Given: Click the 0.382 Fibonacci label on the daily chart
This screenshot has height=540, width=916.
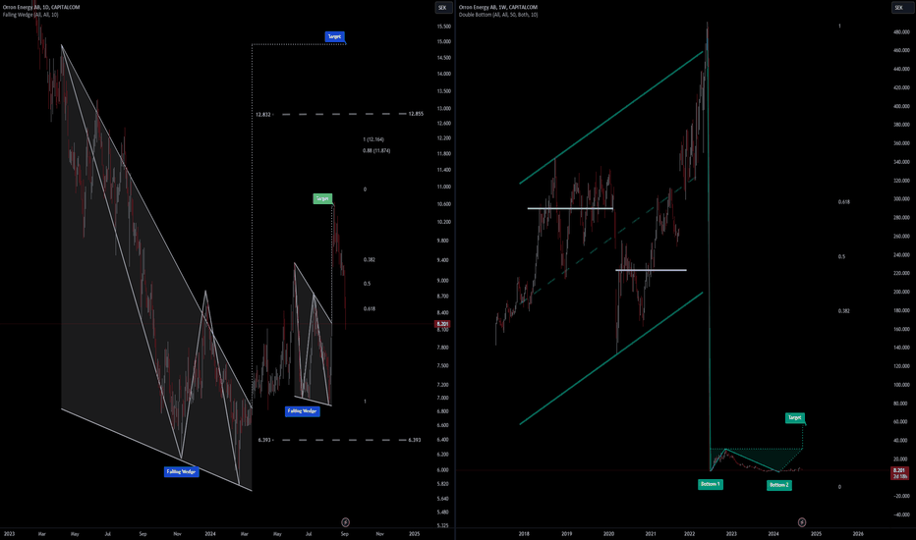Looking at the screenshot, I should click(370, 259).
